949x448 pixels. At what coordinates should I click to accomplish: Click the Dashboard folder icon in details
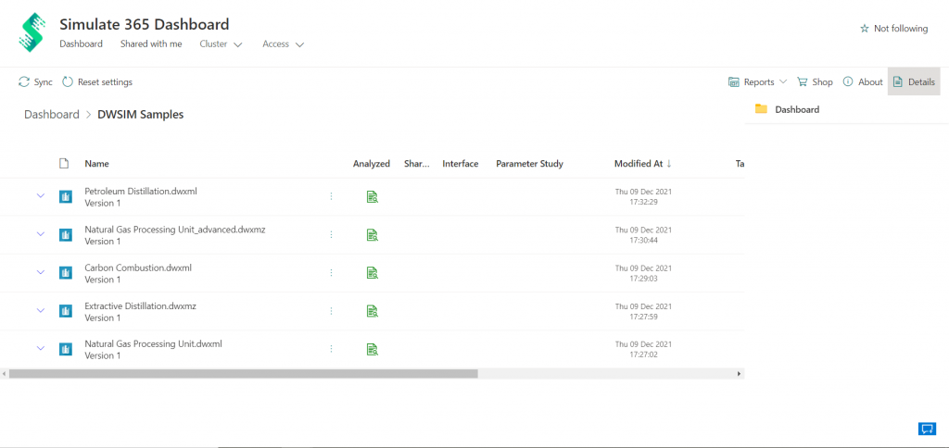click(761, 109)
